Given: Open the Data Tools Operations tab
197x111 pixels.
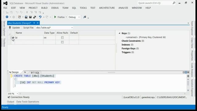Looking at the screenshot, I should [x=28, y=102].
